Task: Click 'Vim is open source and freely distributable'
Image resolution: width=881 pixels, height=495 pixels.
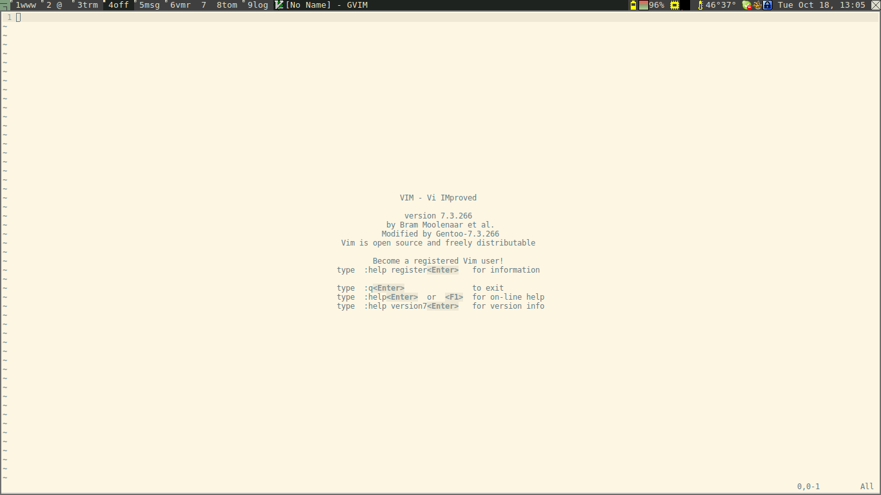Action: pos(439,243)
